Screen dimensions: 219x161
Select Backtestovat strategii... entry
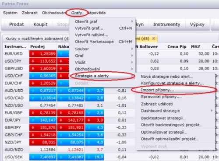(x=163, y=118)
